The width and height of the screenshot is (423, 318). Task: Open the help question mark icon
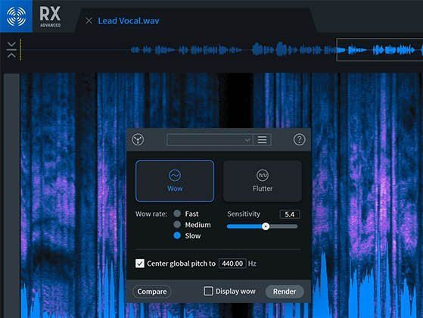pos(299,139)
